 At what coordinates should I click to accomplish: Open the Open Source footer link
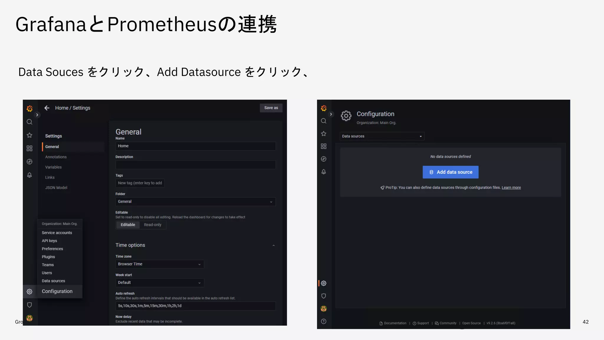click(x=471, y=323)
